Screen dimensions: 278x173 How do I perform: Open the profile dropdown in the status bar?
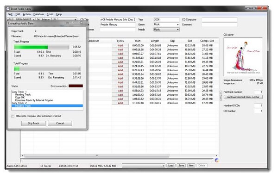pos(163,166)
